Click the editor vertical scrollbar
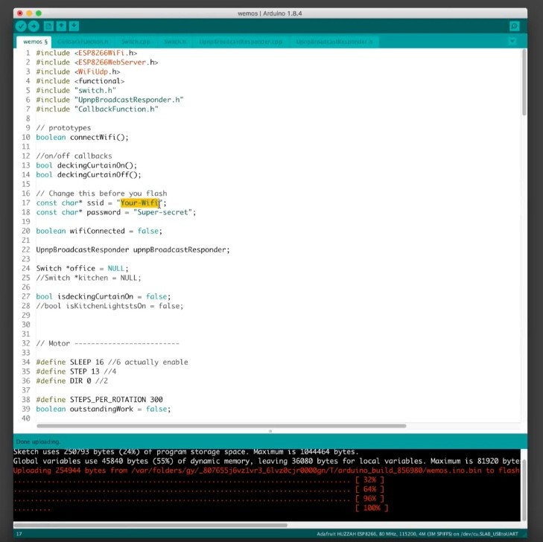This screenshot has height=542, width=543. [523, 82]
